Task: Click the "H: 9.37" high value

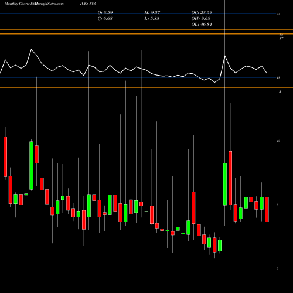Action: (152, 13)
